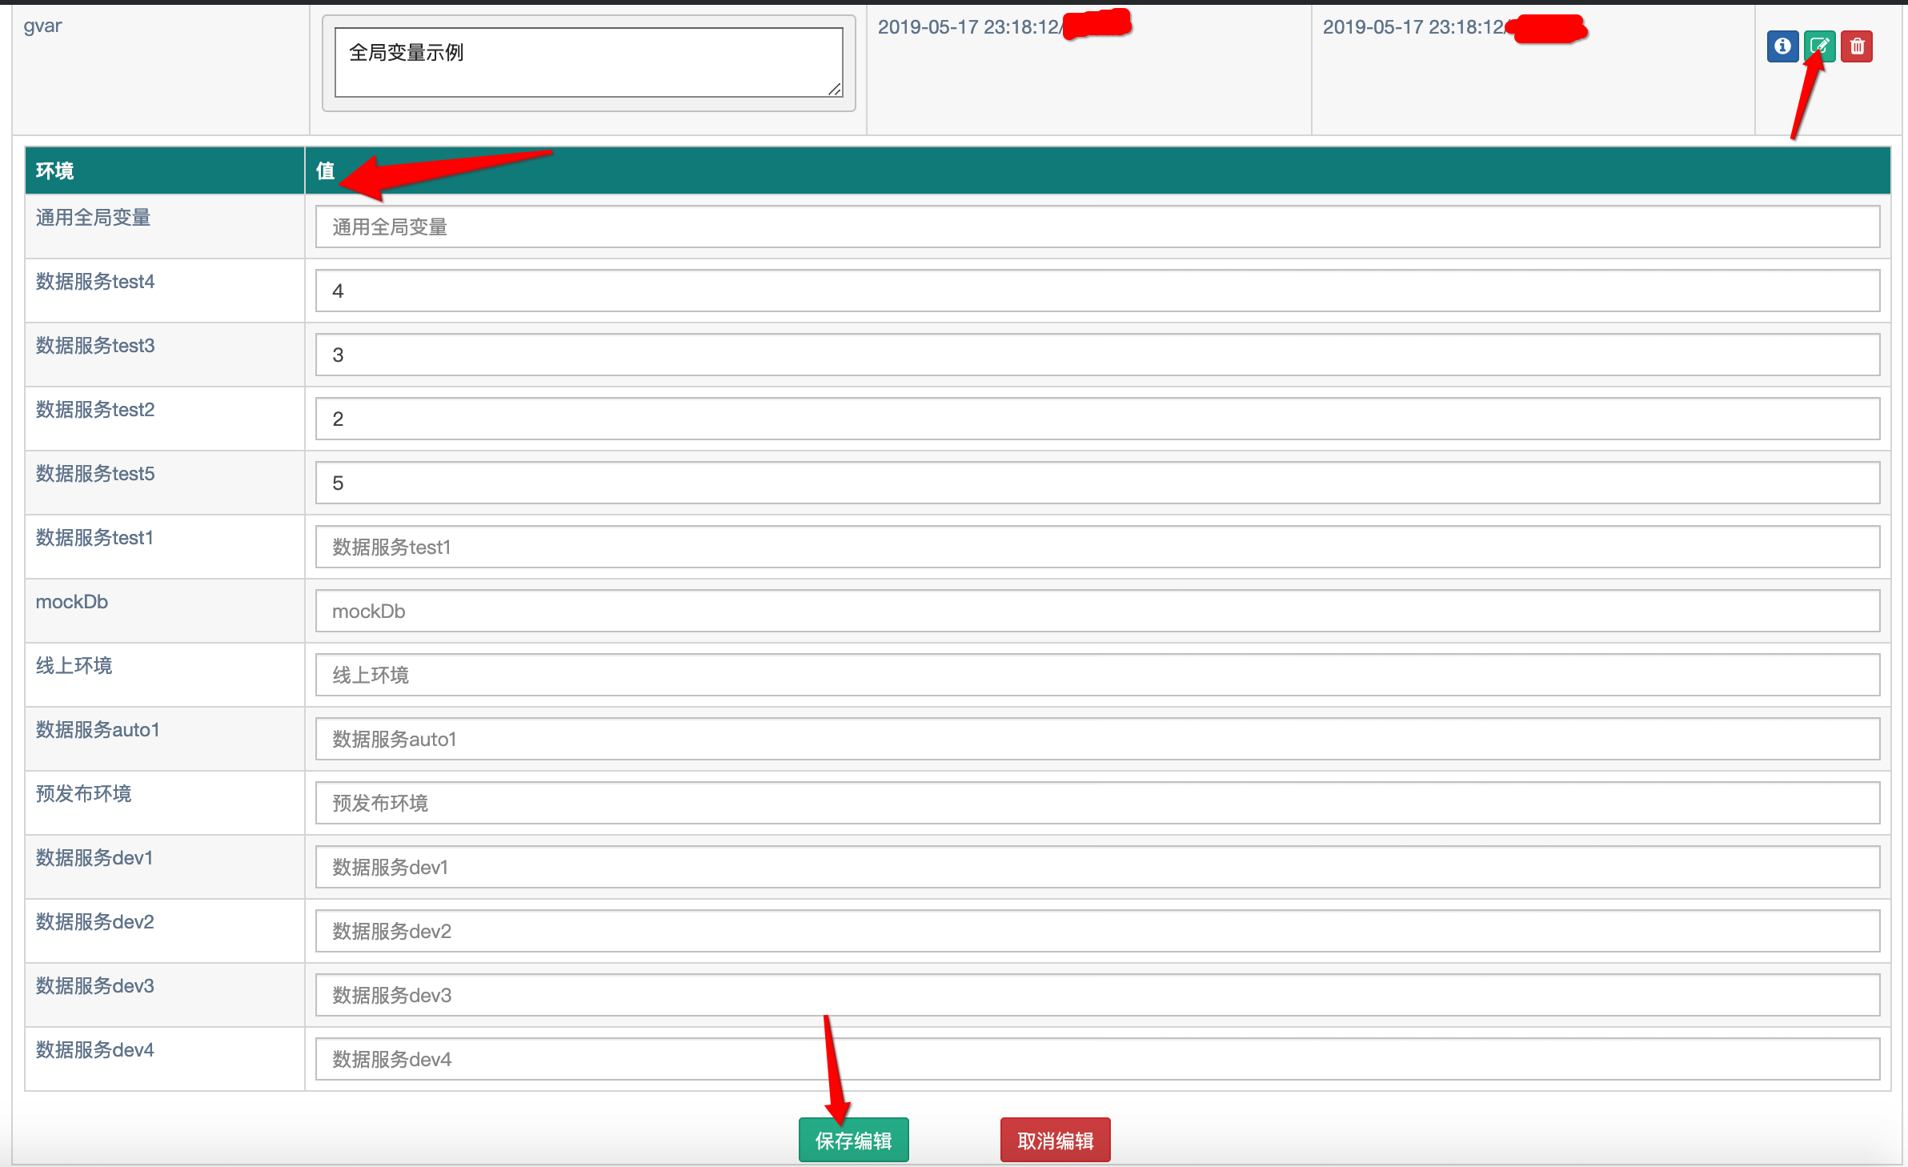This screenshot has width=1908, height=1167.
Task: Click the gvar variable name text
Action: [x=42, y=26]
